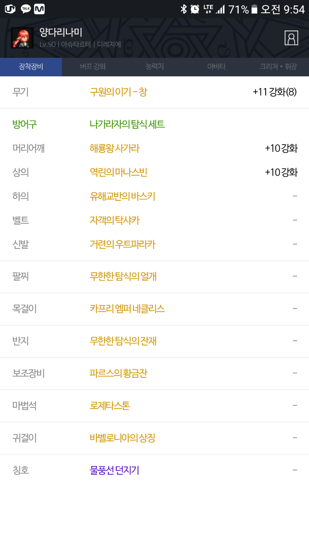The height and width of the screenshot is (549, 309).
Task: Tap the Bluetooth status icon
Action: pos(184,9)
